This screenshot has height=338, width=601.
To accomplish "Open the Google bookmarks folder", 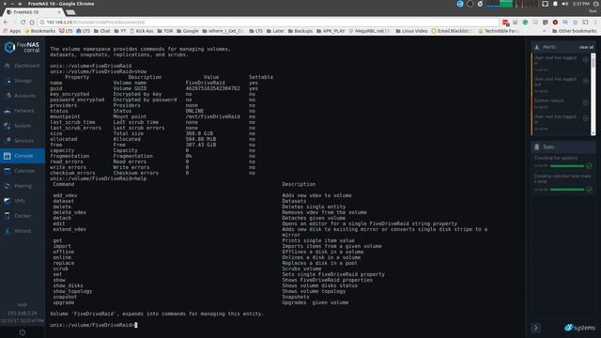I will pos(188,31).
